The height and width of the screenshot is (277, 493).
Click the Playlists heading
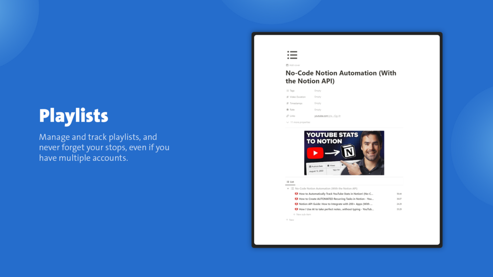[x=74, y=116]
